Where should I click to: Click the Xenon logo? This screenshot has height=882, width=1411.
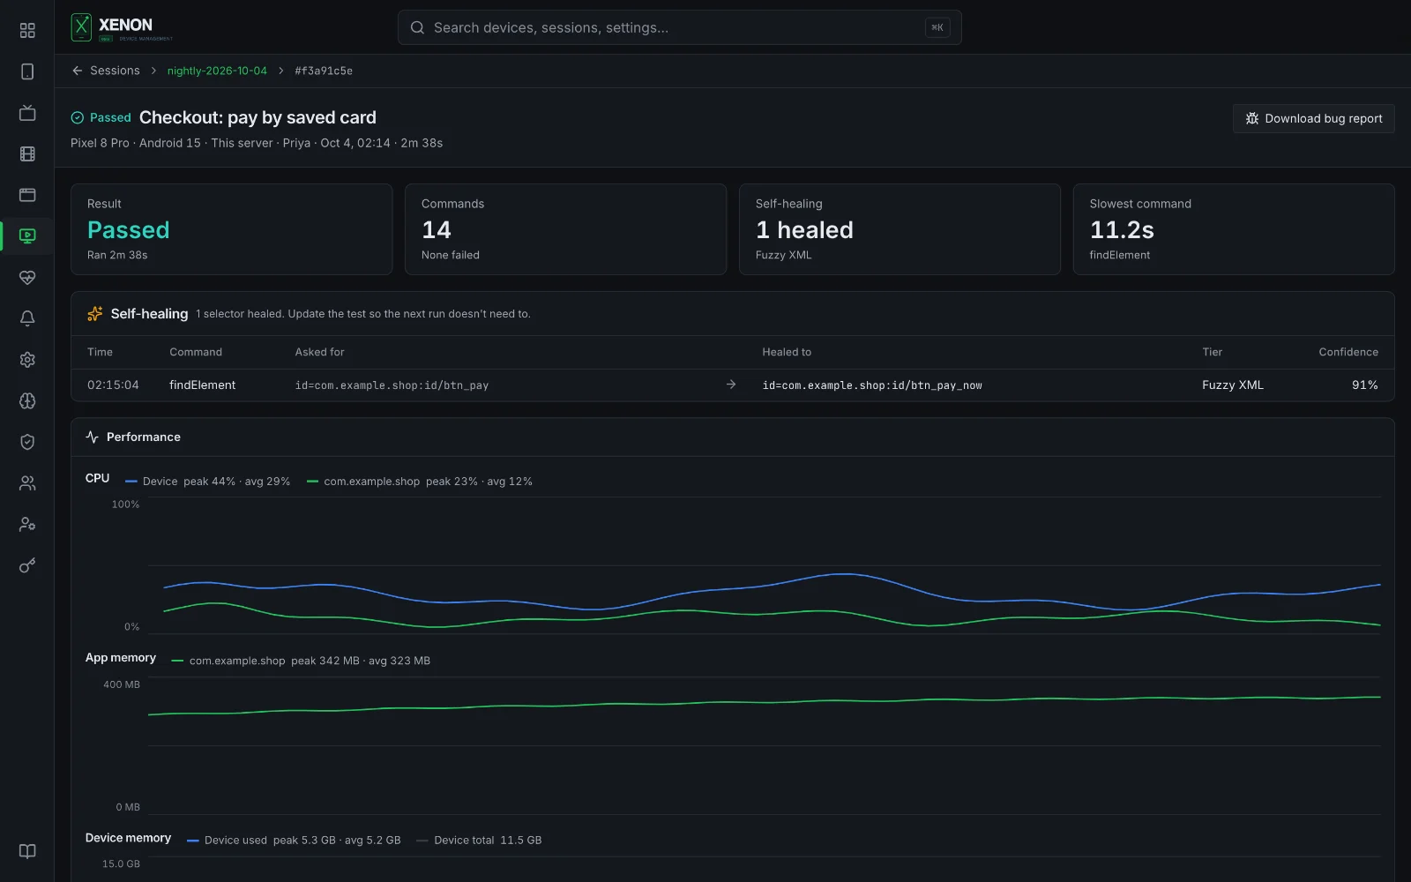(x=122, y=27)
